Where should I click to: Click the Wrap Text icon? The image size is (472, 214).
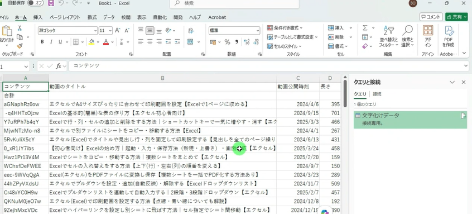tap(191, 30)
